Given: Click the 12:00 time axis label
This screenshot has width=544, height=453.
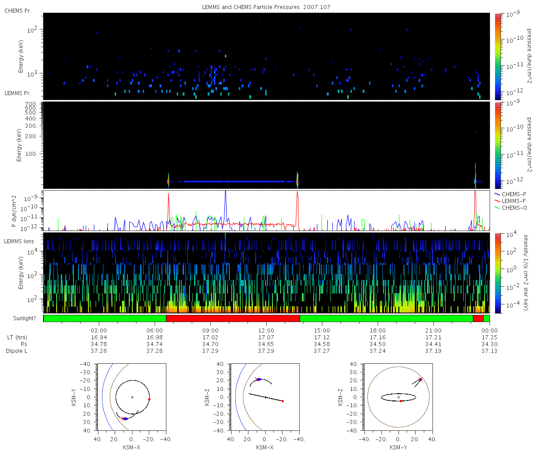Looking at the screenshot, I should pos(266,330).
